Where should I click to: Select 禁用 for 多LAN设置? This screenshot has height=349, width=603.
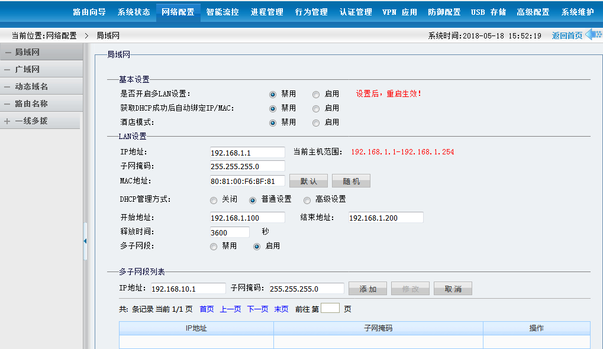273,95
